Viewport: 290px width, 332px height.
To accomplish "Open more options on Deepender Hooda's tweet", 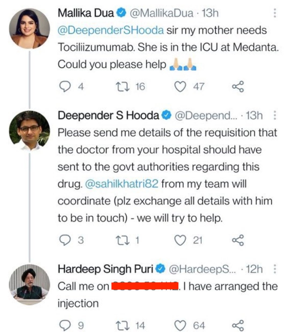I will [274, 116].
